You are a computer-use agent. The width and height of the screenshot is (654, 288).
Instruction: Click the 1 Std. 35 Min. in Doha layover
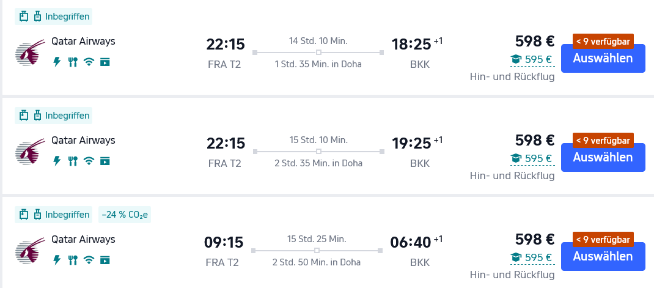pyautogui.click(x=318, y=64)
